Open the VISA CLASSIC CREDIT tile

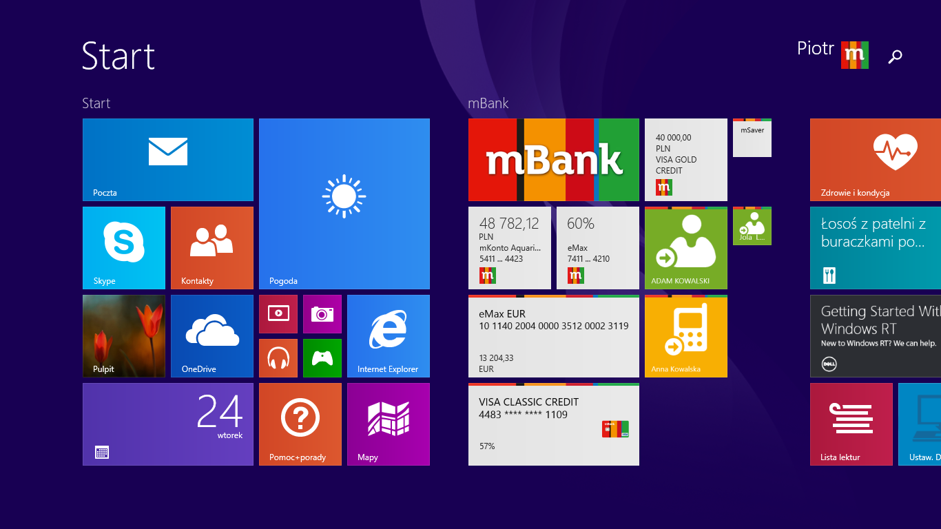[554, 424]
